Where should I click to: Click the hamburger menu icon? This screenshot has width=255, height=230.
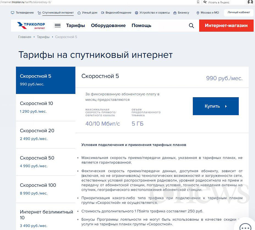click(x=57, y=26)
